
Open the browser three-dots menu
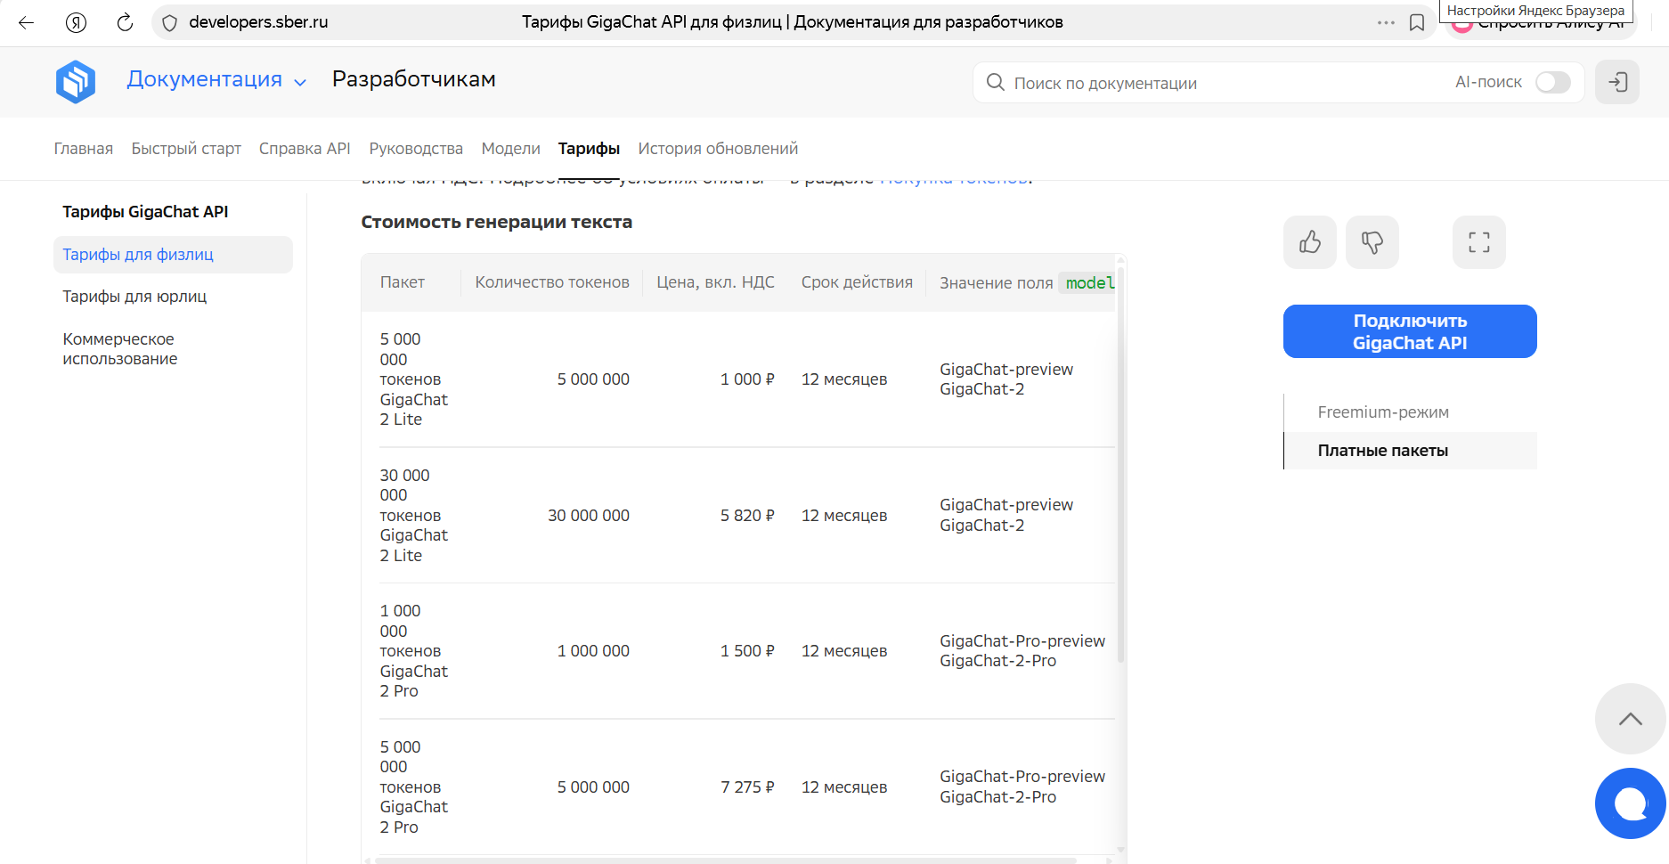[x=1386, y=22]
